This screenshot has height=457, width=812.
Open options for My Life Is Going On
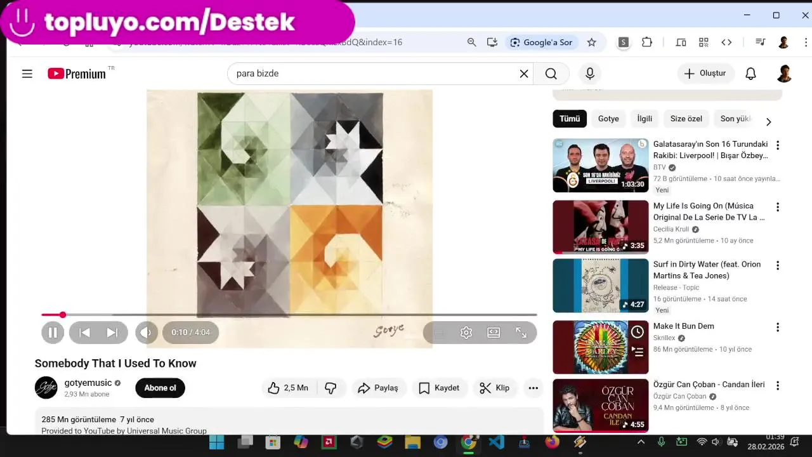pyautogui.click(x=778, y=207)
